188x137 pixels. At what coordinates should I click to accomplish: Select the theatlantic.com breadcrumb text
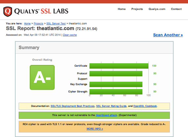coord(78,23)
